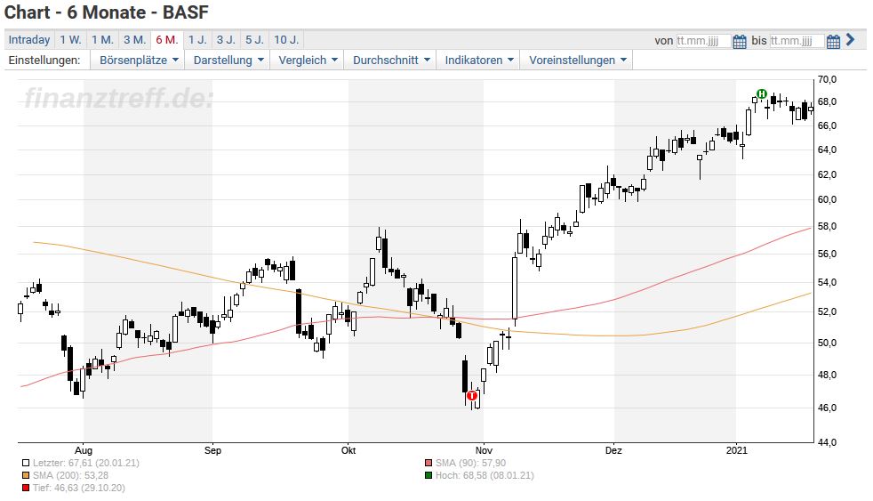Click the 'Dez' x-axis label
The width and height of the screenshot is (873, 501).
coord(613,450)
